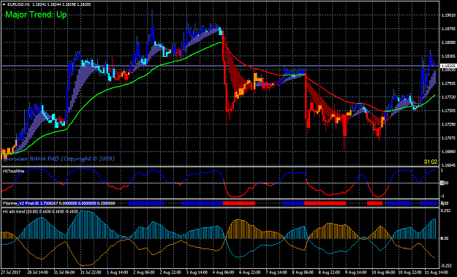457x277 pixels.
Task: Click the 4 Aug 06:00 time axis label
Action: (x=223, y=273)
